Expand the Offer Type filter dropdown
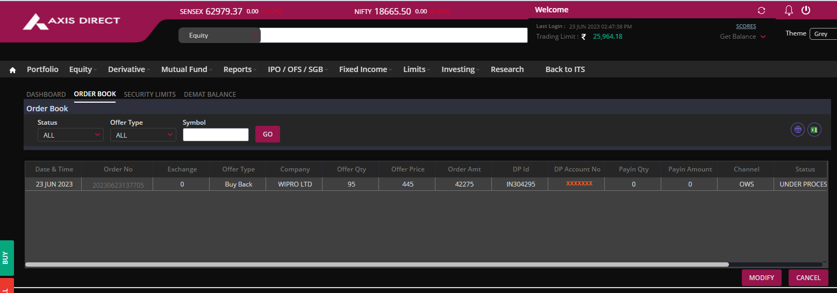 point(143,135)
